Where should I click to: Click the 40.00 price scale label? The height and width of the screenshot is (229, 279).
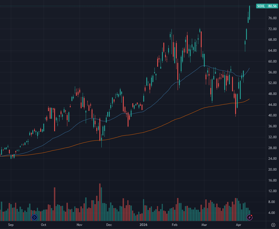(272, 115)
